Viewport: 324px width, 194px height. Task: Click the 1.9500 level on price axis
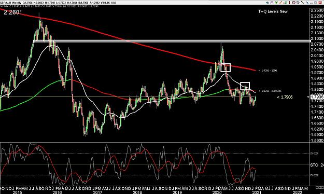click(317, 67)
